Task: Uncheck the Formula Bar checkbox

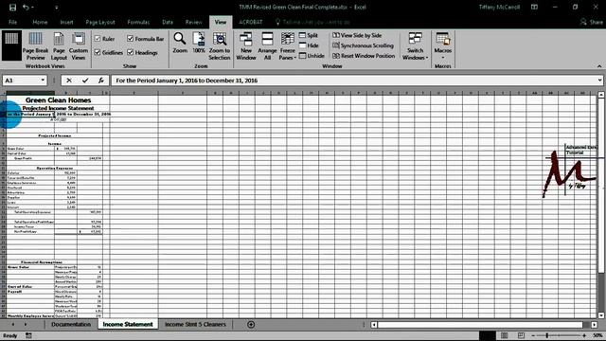Action: coord(131,39)
